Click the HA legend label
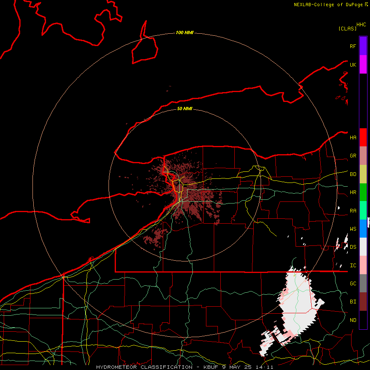Screen dimensions: 370x370 (353, 138)
